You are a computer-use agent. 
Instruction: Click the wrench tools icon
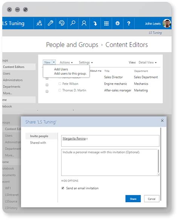point(50,23)
